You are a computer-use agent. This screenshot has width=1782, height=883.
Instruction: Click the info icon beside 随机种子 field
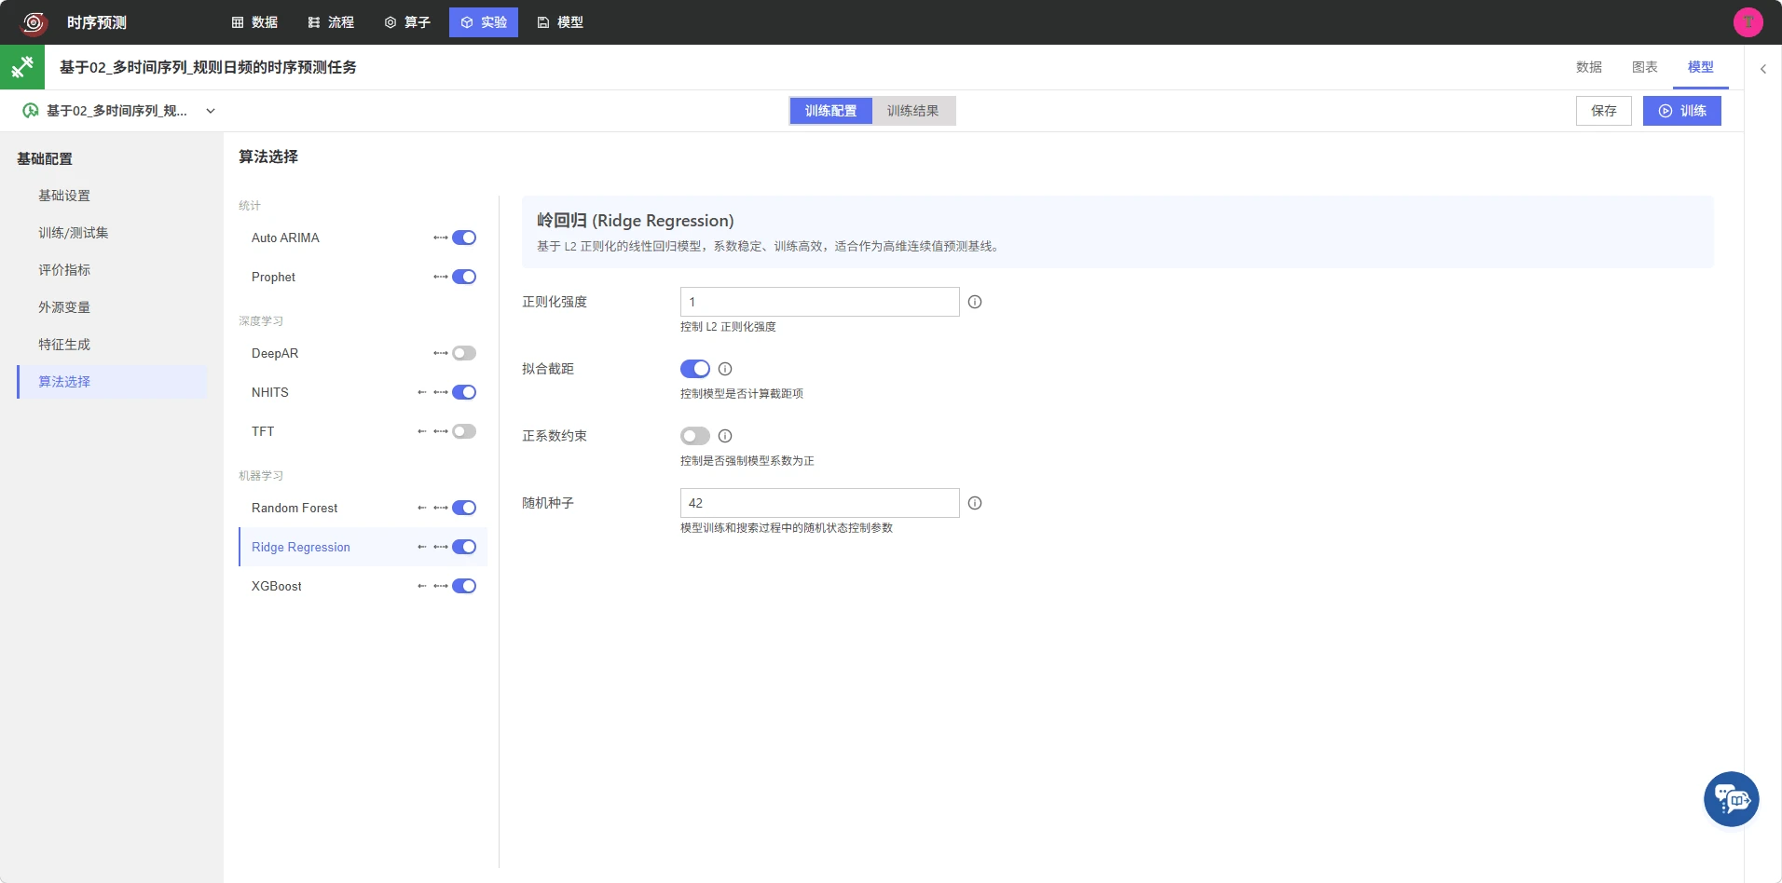tap(975, 503)
